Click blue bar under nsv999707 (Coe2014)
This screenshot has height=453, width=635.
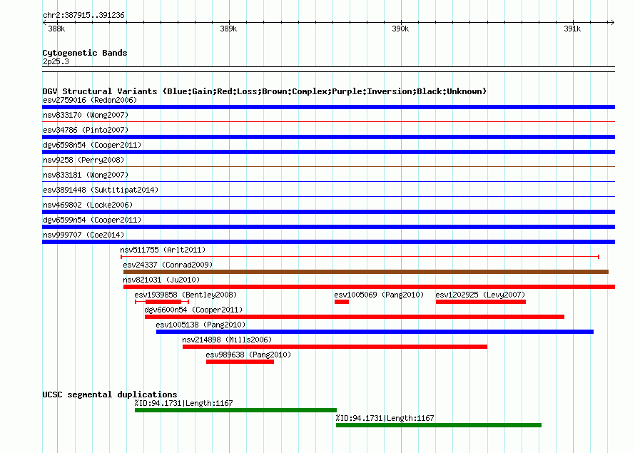pos(328,242)
